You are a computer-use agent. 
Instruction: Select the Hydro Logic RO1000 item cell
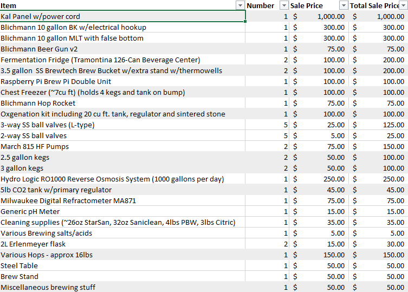pyautogui.click(x=122, y=179)
